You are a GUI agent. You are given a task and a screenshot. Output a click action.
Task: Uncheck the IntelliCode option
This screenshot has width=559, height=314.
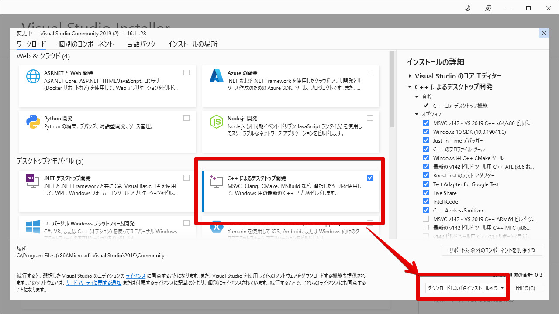tap(426, 201)
